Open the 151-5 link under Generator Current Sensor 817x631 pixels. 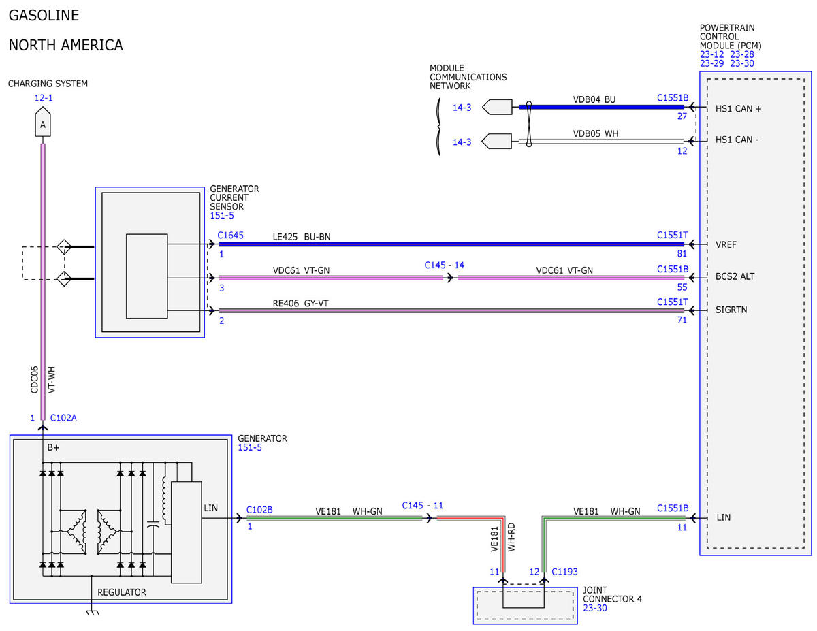click(x=221, y=216)
